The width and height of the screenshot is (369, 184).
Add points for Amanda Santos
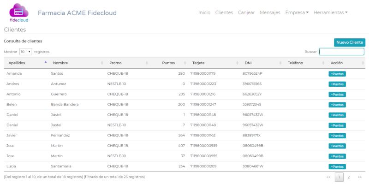[337, 74]
